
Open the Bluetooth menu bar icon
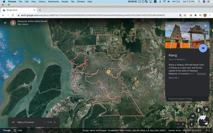[x=160, y=2]
